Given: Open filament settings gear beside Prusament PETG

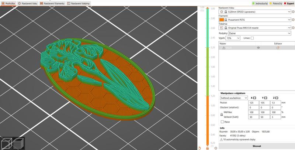Looking at the screenshot, I should click(x=293, y=20).
